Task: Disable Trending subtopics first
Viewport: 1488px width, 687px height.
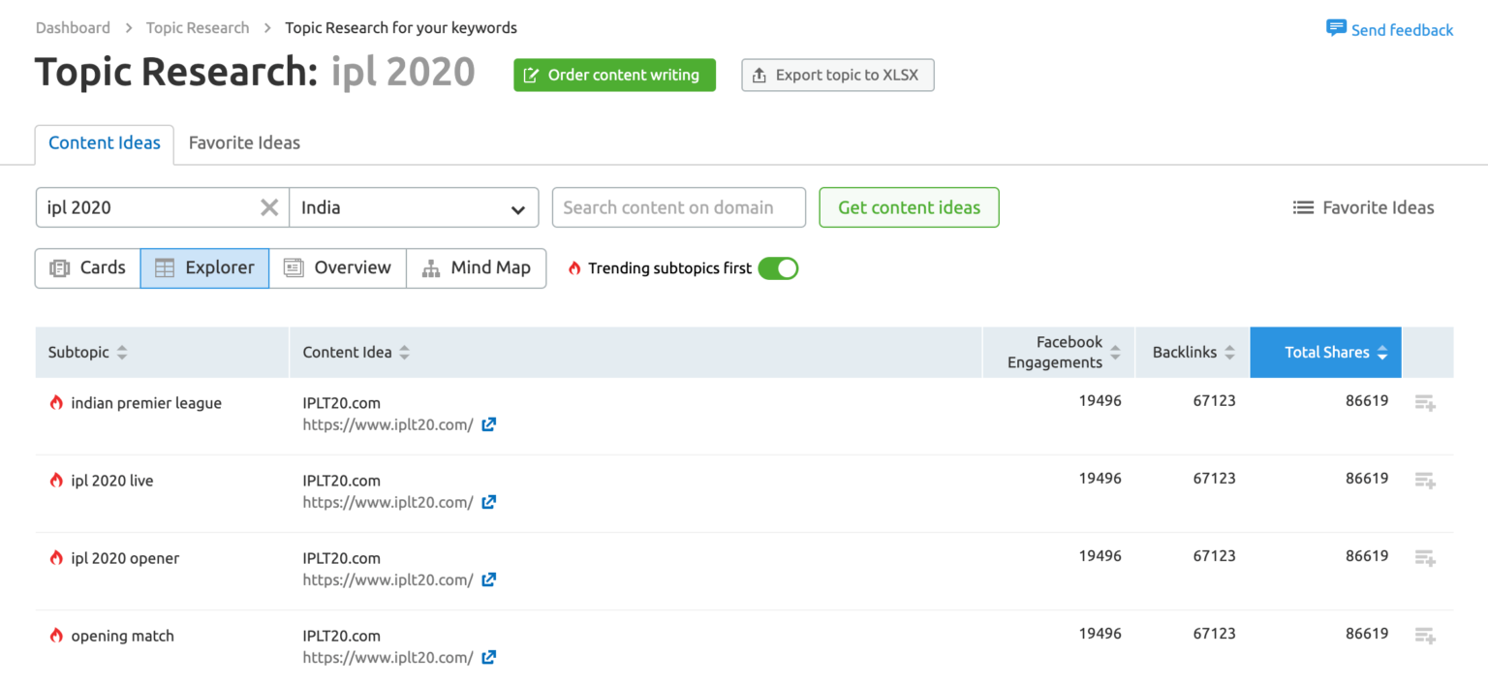Action: (x=779, y=267)
